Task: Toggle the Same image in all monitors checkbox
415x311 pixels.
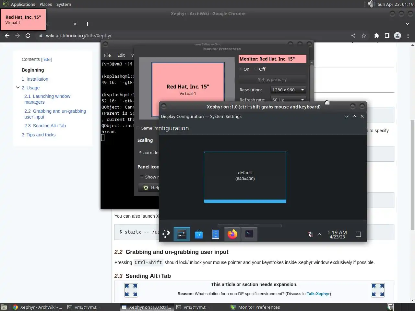Action: point(138,128)
